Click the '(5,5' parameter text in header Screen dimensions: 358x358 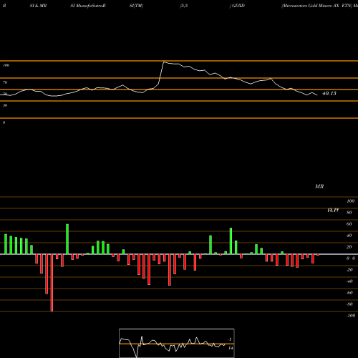tap(184, 6)
